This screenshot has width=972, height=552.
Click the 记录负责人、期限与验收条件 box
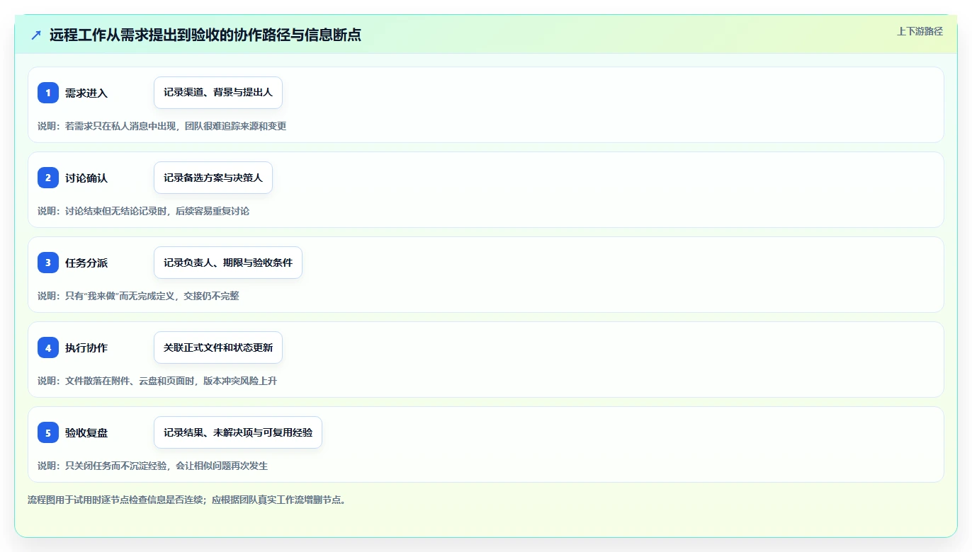[x=228, y=263]
